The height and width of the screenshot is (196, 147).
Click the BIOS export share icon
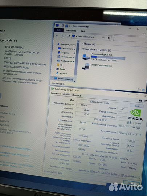coord(129,123)
